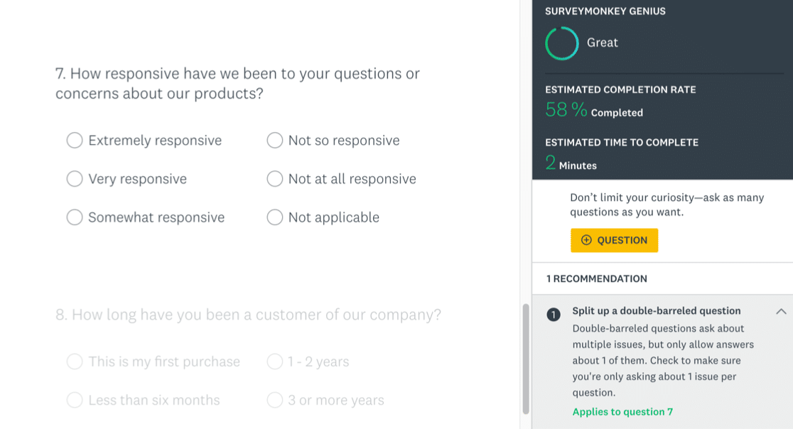The height and width of the screenshot is (429, 793).
Task: Pick the 3 or more years option
Action: click(x=275, y=401)
